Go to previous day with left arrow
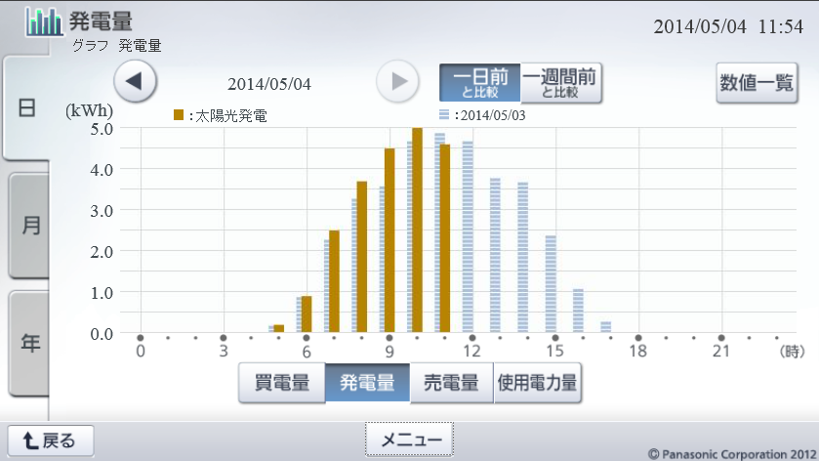Viewport: 819px width, 461px height. [136, 82]
